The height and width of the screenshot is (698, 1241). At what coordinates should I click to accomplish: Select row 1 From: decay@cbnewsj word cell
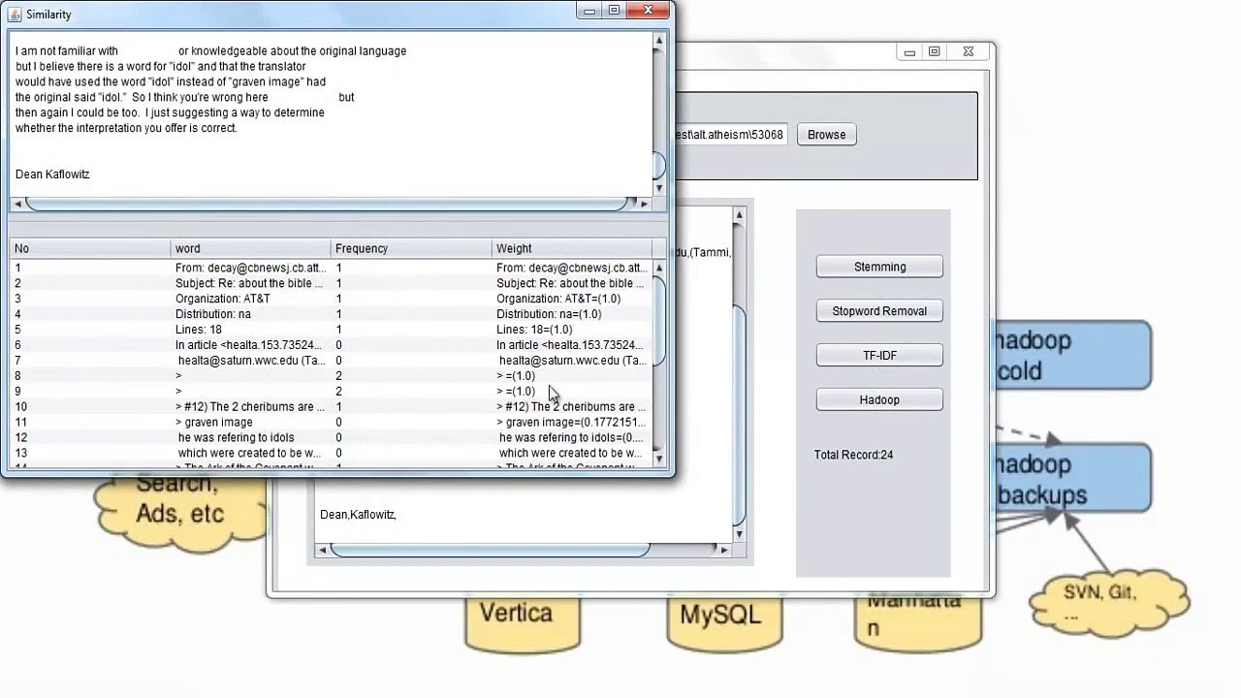(x=250, y=268)
